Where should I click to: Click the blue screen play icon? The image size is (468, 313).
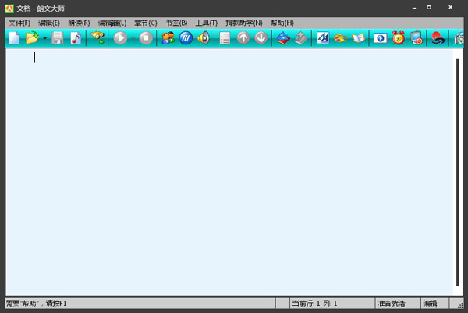(x=380, y=38)
